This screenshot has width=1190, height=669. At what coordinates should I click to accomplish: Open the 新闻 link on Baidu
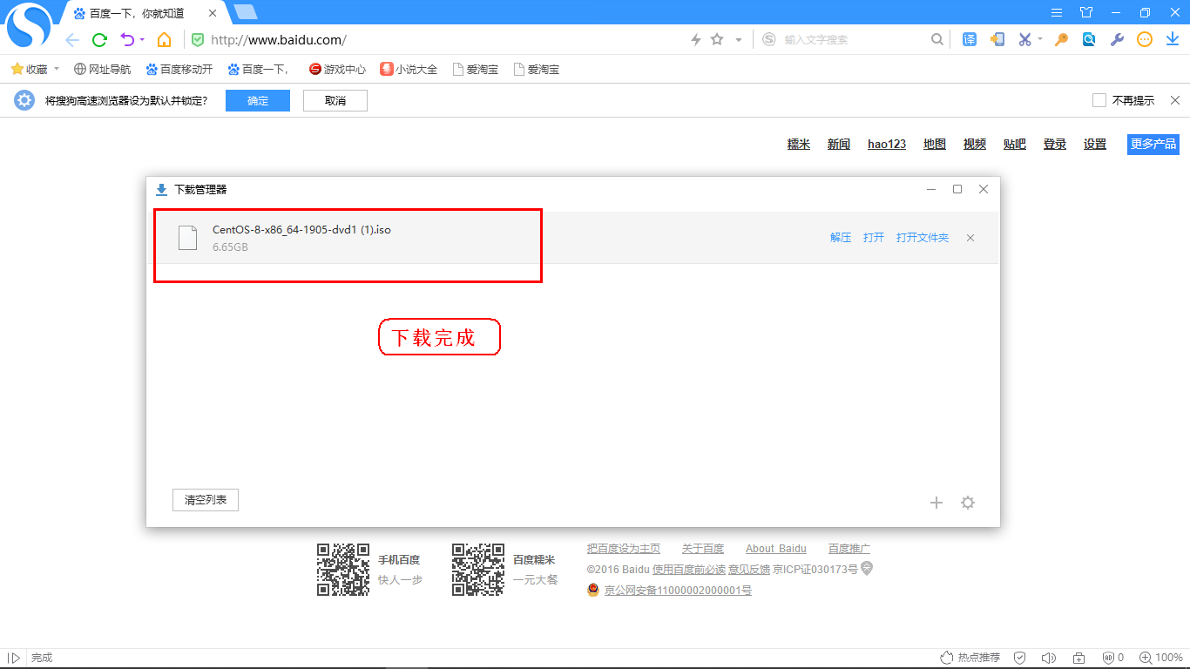(x=839, y=145)
